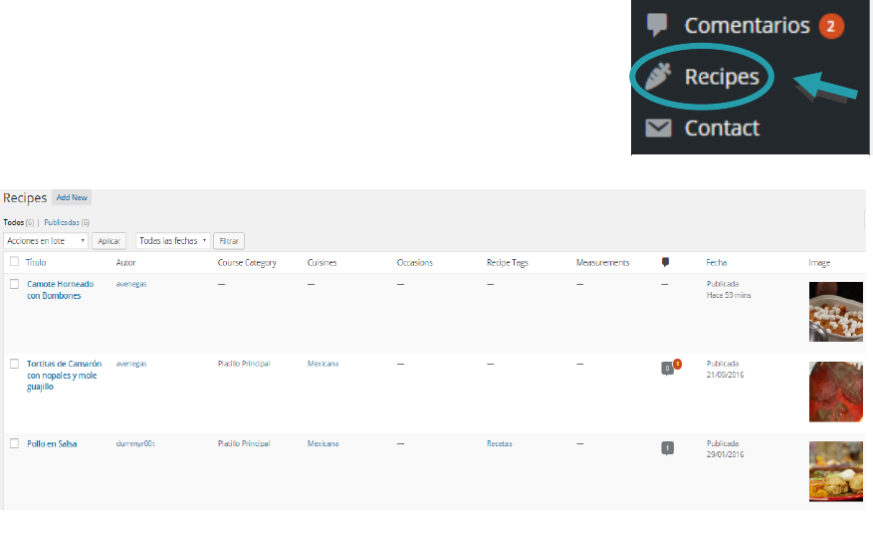Click the Image column header
Viewport: 873px width, 534px height.
pyautogui.click(x=819, y=263)
